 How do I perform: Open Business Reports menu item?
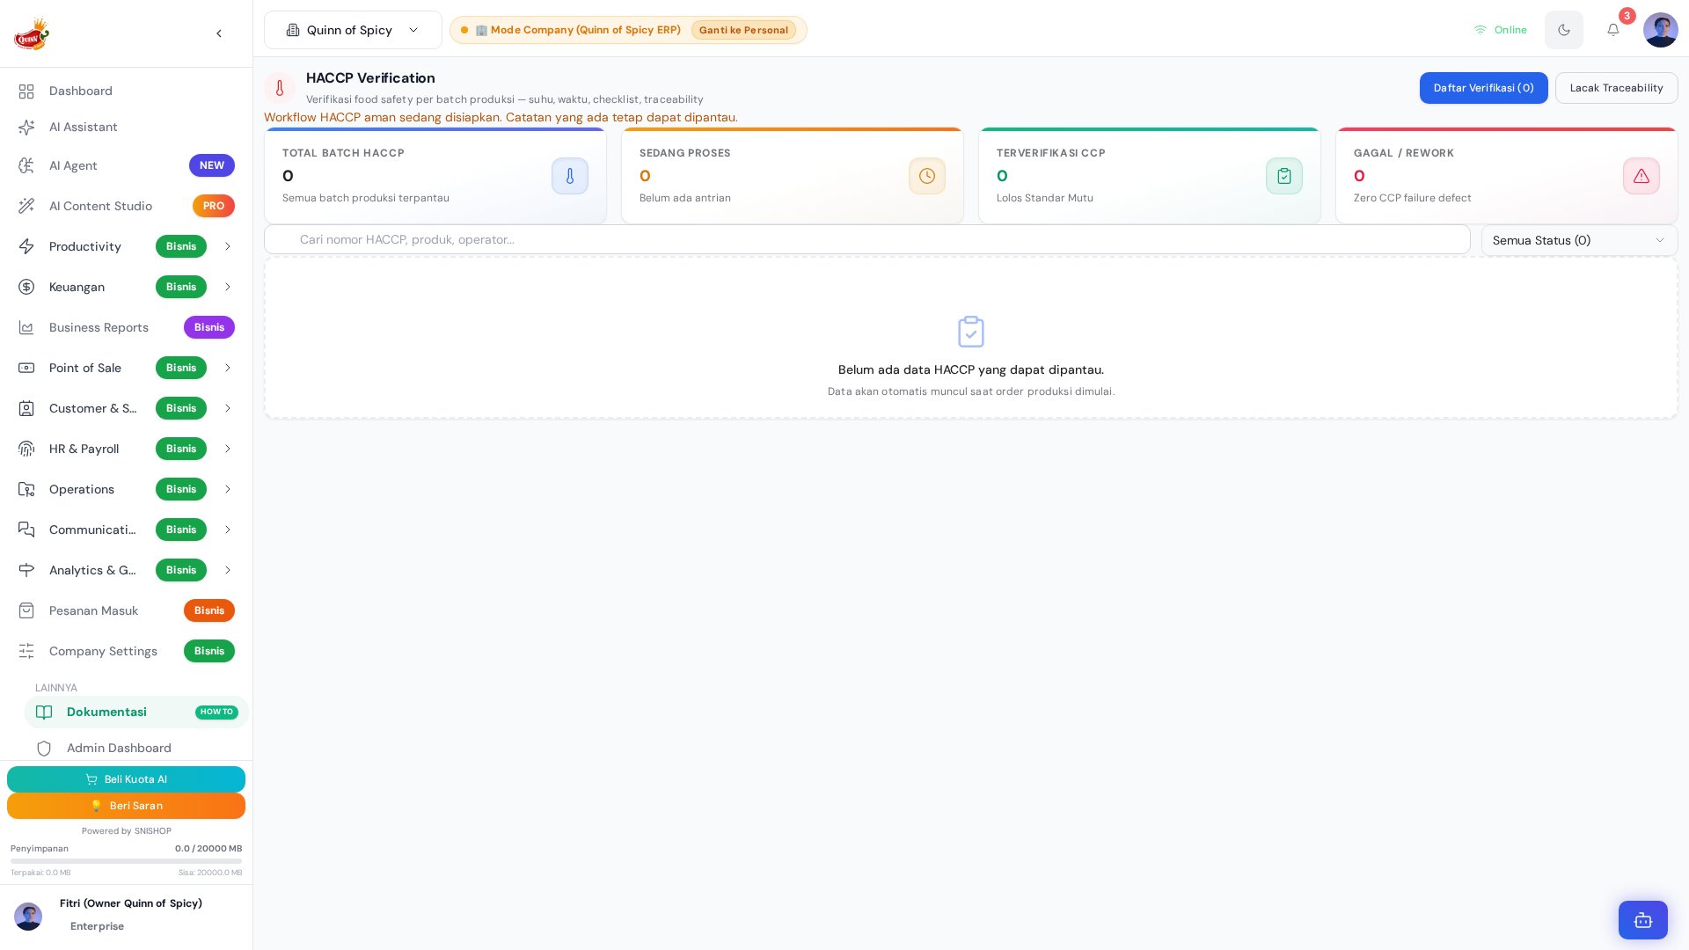(x=126, y=327)
